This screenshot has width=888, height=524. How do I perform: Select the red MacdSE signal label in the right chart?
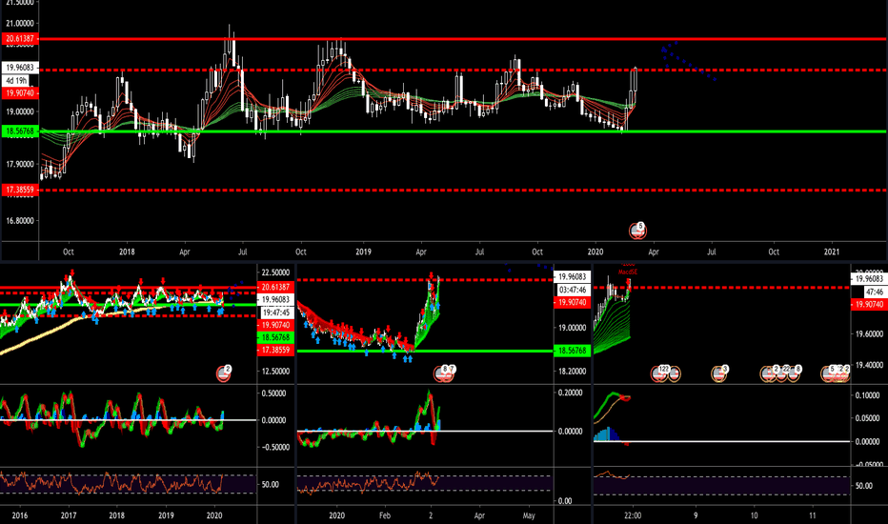[x=628, y=272]
